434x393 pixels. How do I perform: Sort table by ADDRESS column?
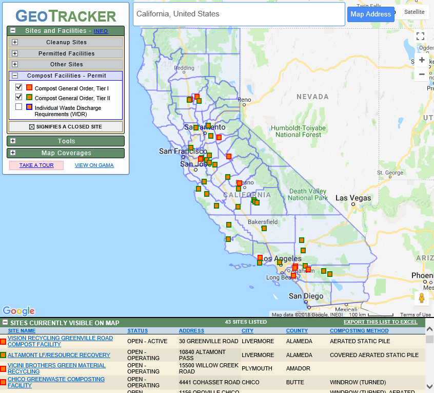pyautogui.click(x=191, y=331)
